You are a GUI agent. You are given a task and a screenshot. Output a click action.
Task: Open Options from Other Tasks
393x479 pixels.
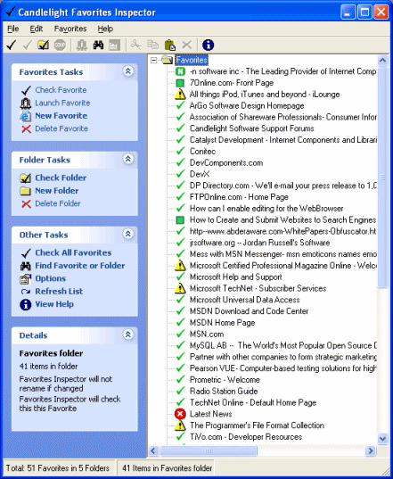pyautogui.click(x=50, y=278)
